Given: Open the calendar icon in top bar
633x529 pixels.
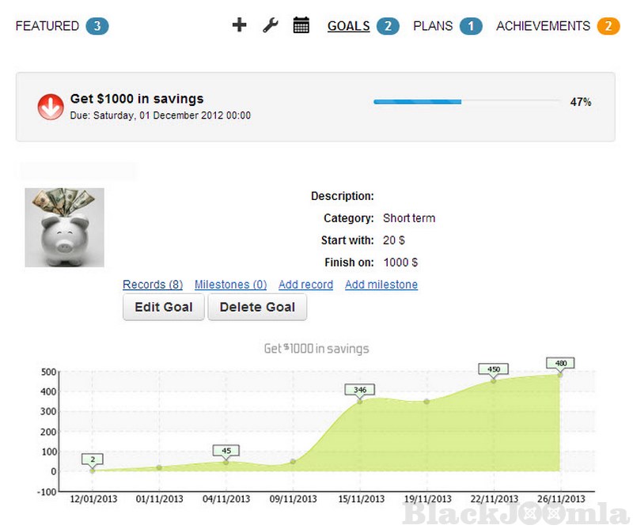Looking at the screenshot, I should pos(301,25).
